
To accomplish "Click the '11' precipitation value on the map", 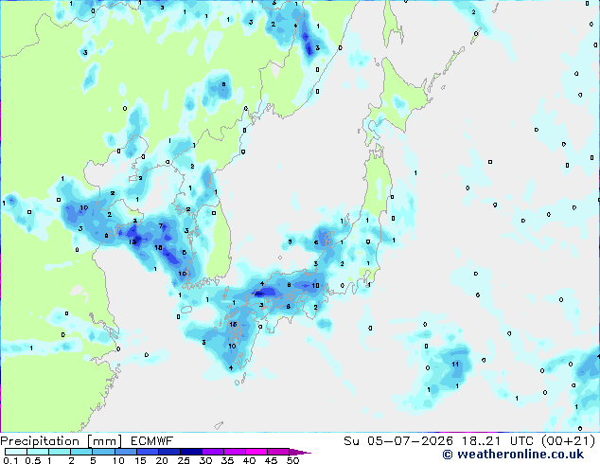I will 455,364.
